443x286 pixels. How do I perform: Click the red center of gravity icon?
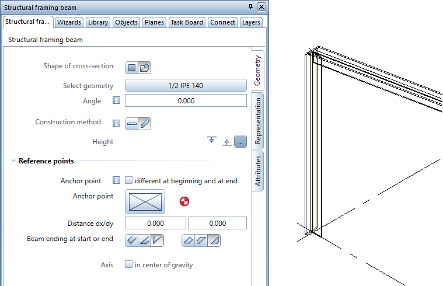(184, 202)
